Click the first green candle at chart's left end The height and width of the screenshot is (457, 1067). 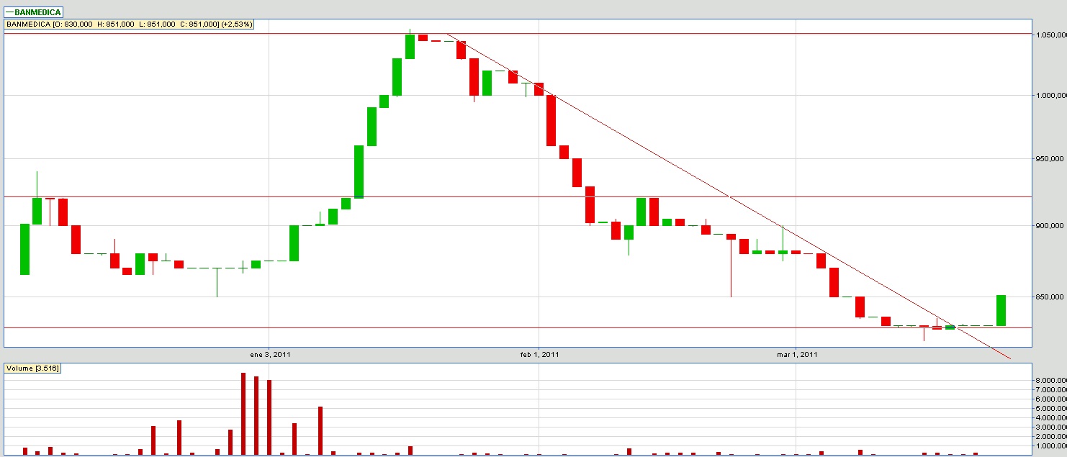click(24, 249)
